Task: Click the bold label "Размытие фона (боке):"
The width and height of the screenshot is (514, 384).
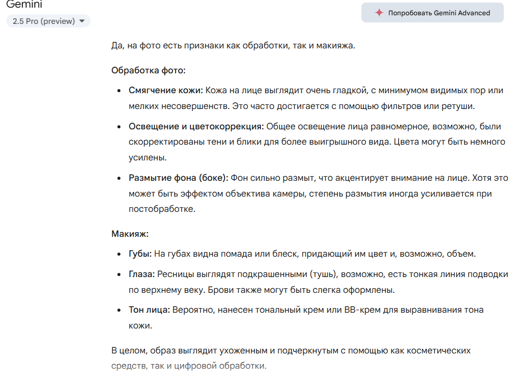Action: click(x=178, y=178)
